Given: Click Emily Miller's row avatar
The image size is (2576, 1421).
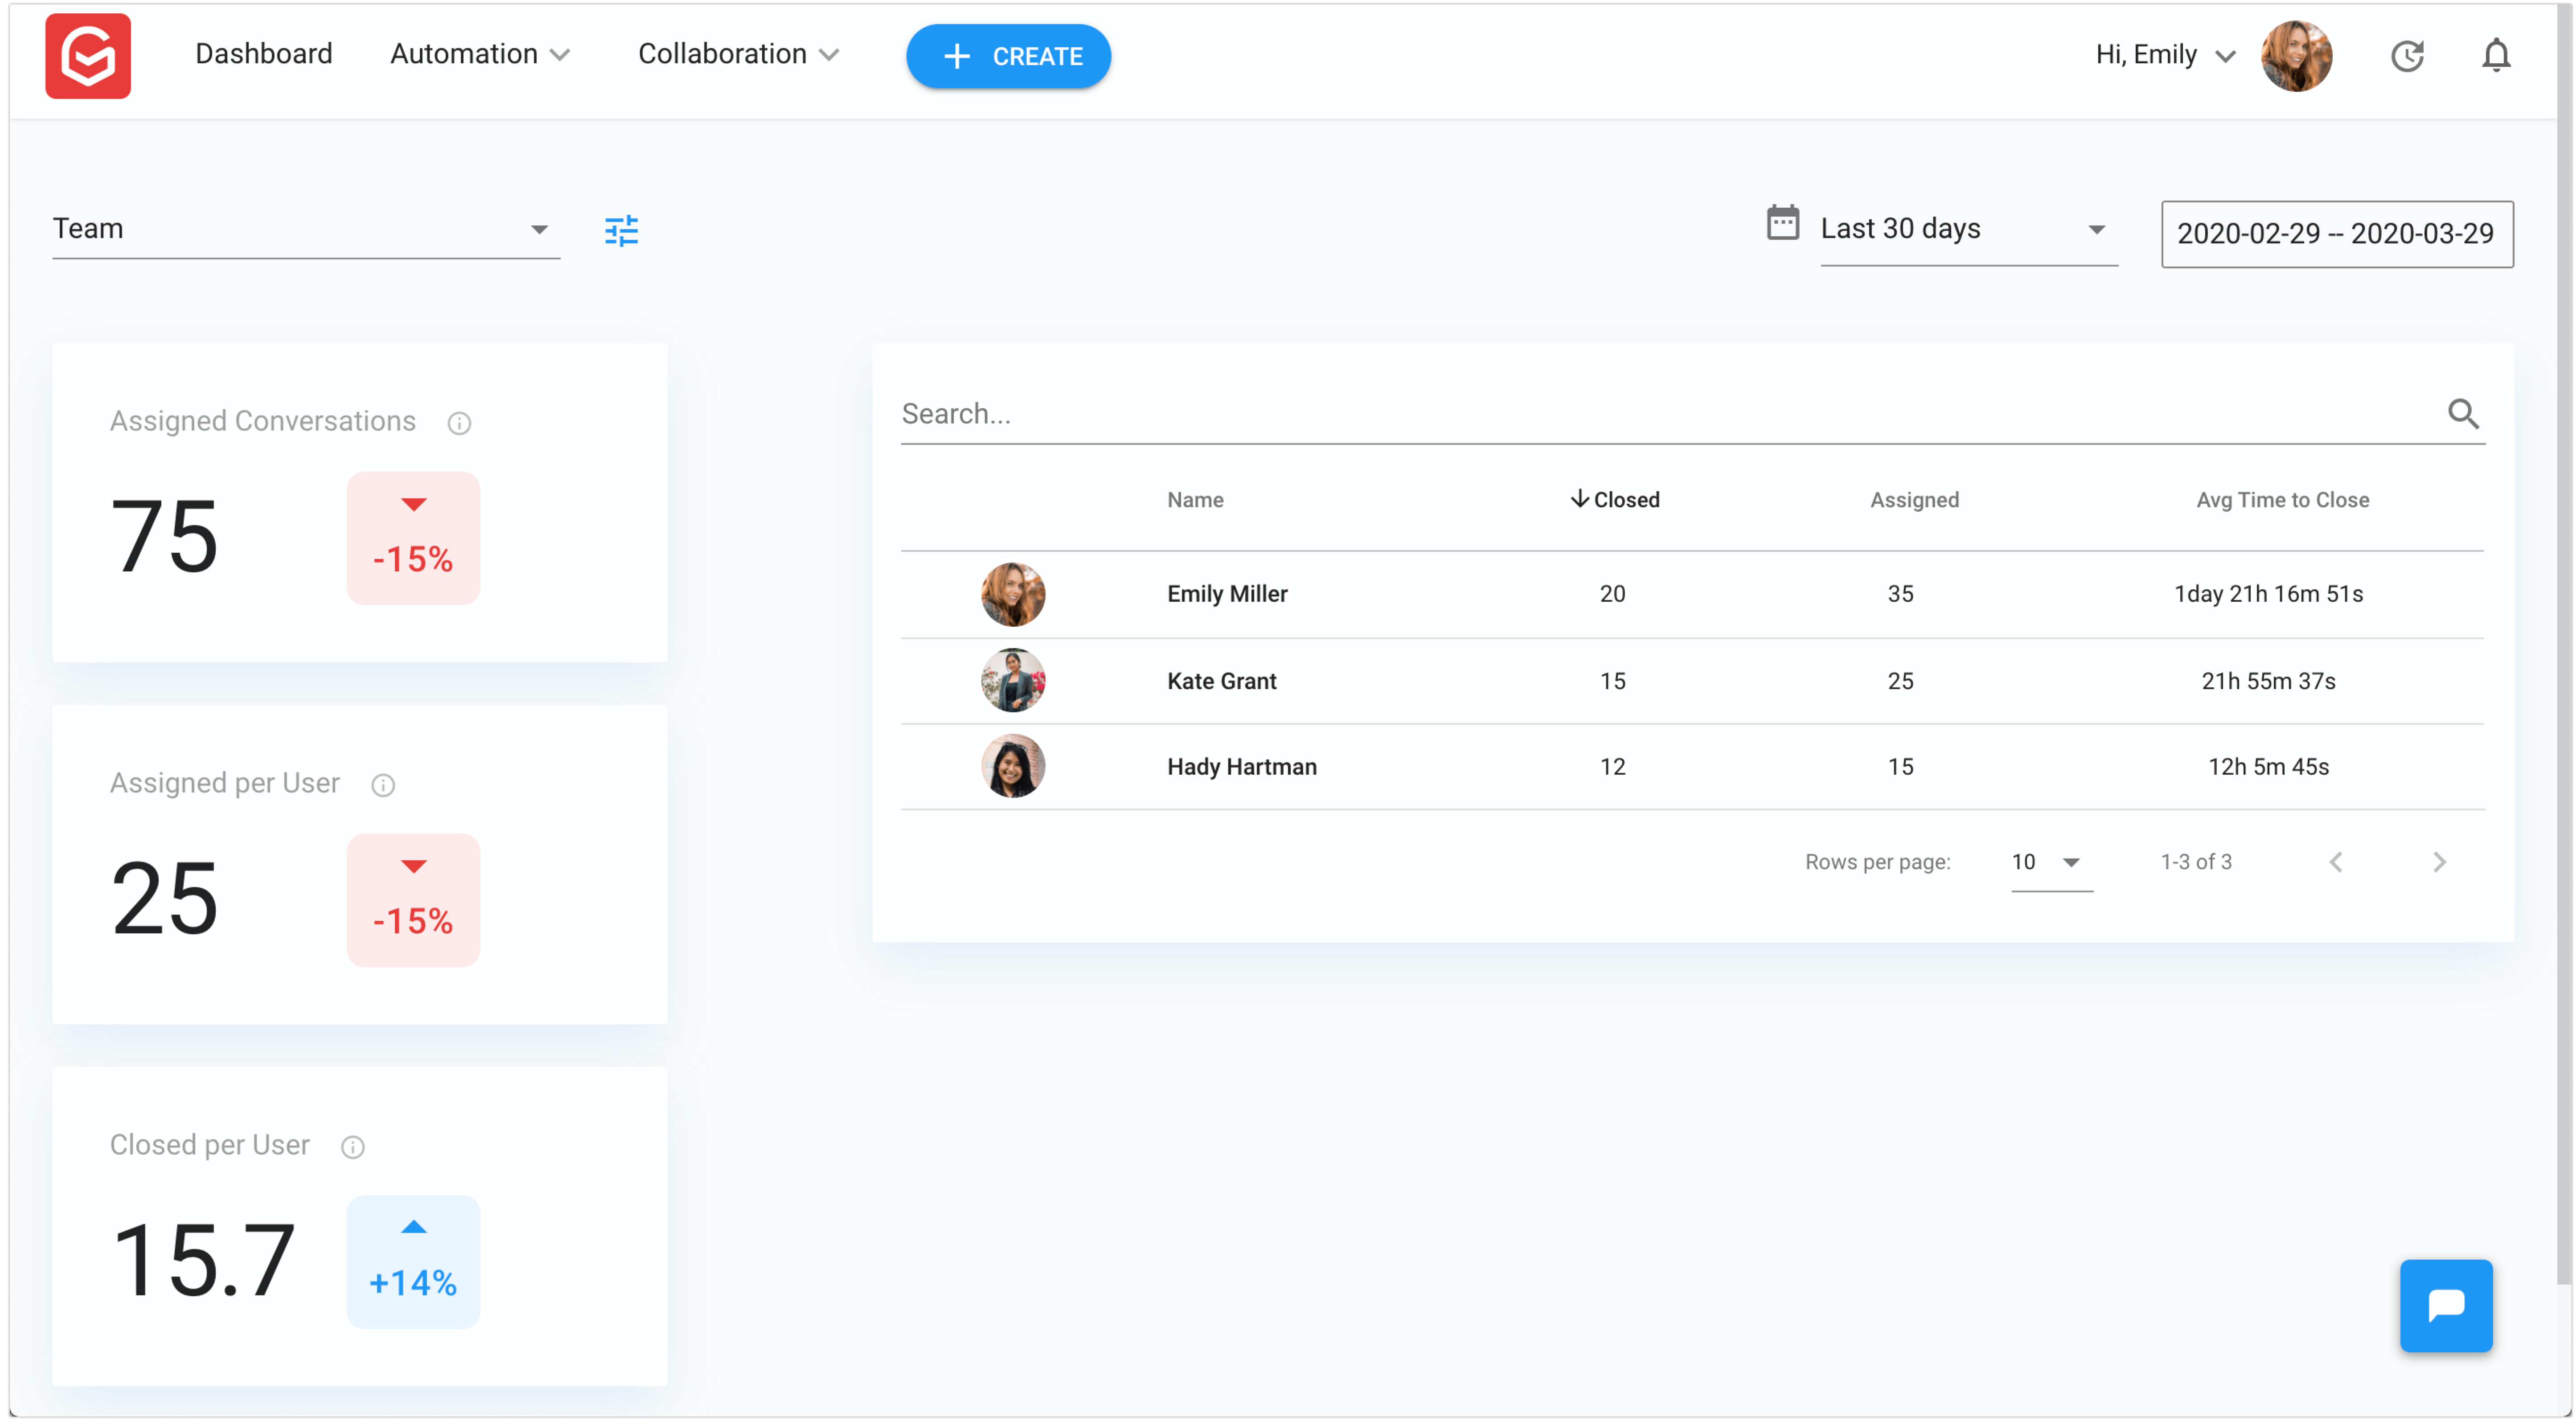Looking at the screenshot, I should click(x=1012, y=594).
